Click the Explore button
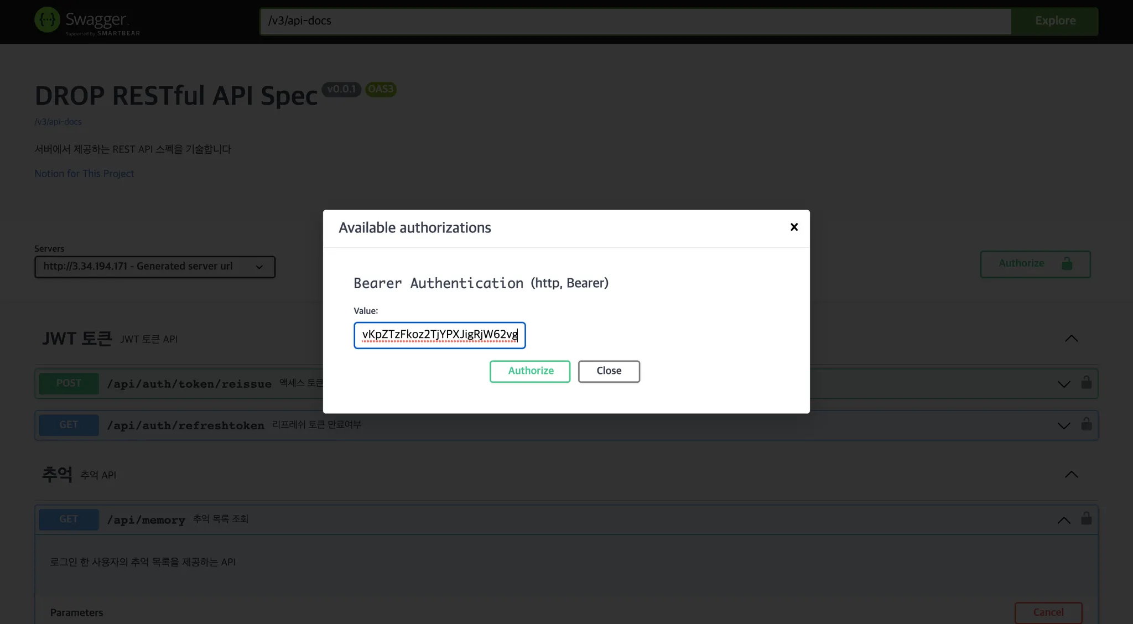1133x624 pixels. (1054, 21)
